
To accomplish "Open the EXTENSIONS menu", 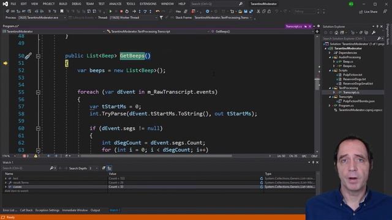I will point(148,4).
